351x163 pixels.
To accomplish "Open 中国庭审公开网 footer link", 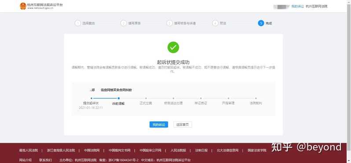I will [150, 150].
